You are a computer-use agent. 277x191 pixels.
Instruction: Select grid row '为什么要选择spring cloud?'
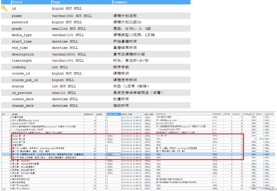coord(138,120)
